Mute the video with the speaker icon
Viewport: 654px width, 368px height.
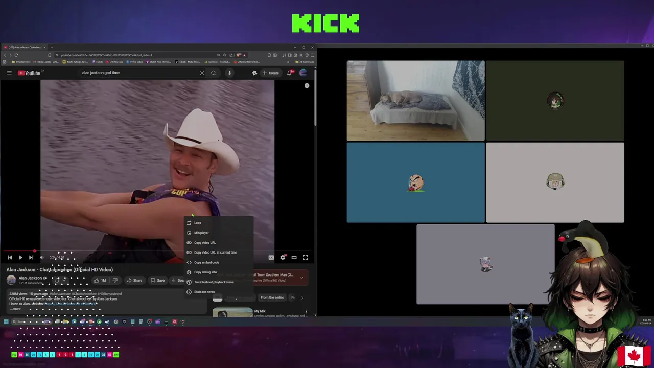(x=42, y=258)
